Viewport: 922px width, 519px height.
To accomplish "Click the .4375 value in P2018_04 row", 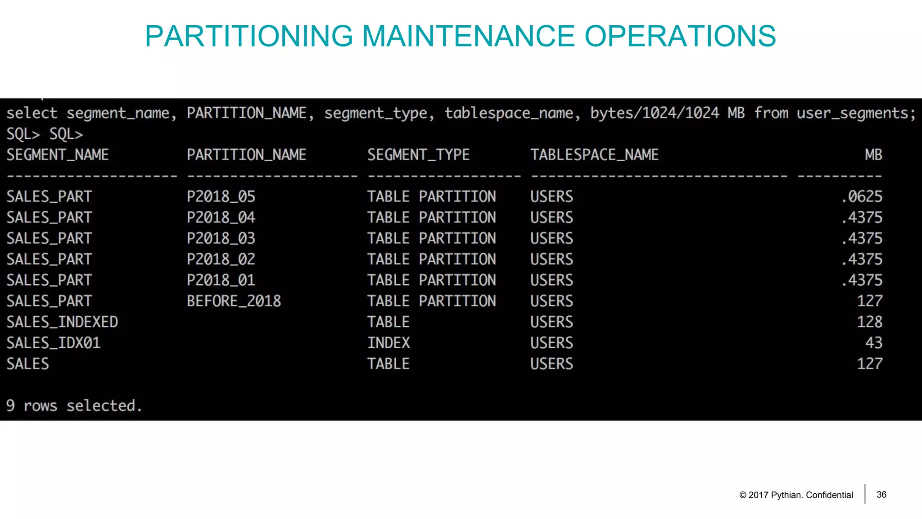I will pos(862,218).
